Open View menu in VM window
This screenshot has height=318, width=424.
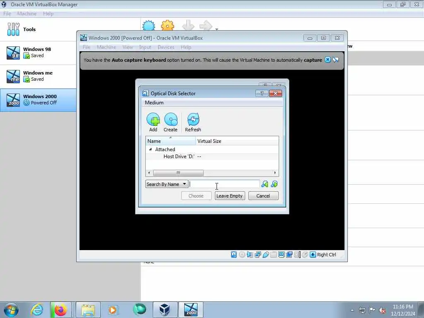pos(128,47)
